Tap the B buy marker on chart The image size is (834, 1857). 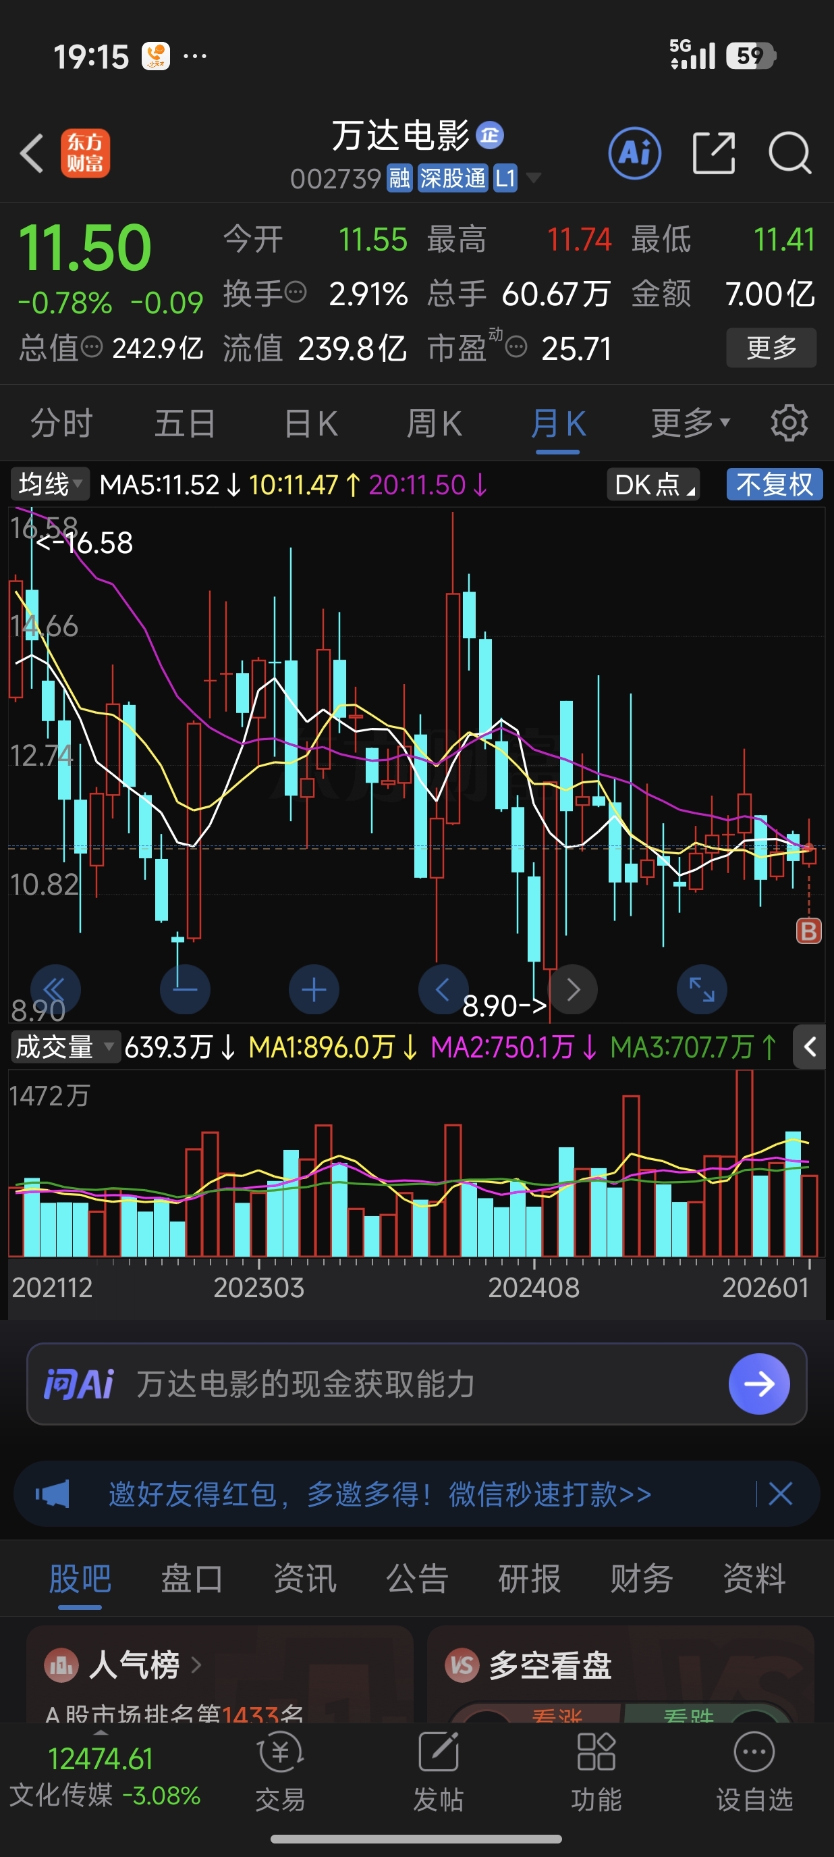pos(809,931)
